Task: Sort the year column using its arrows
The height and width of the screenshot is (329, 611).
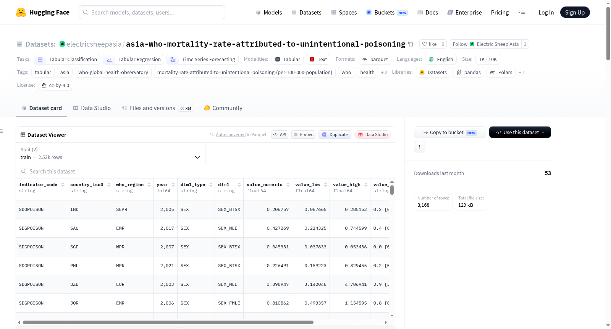Action: point(173,185)
